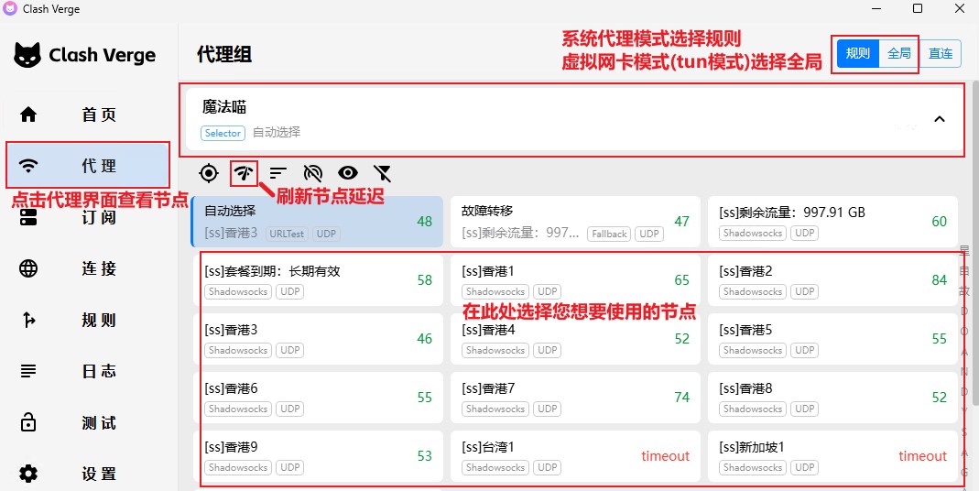
Task: Select the [ss]新加坡1 node
Action: coord(832,456)
